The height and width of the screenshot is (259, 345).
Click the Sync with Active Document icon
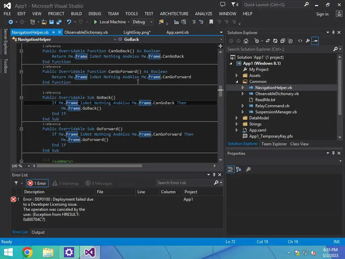[268, 41]
